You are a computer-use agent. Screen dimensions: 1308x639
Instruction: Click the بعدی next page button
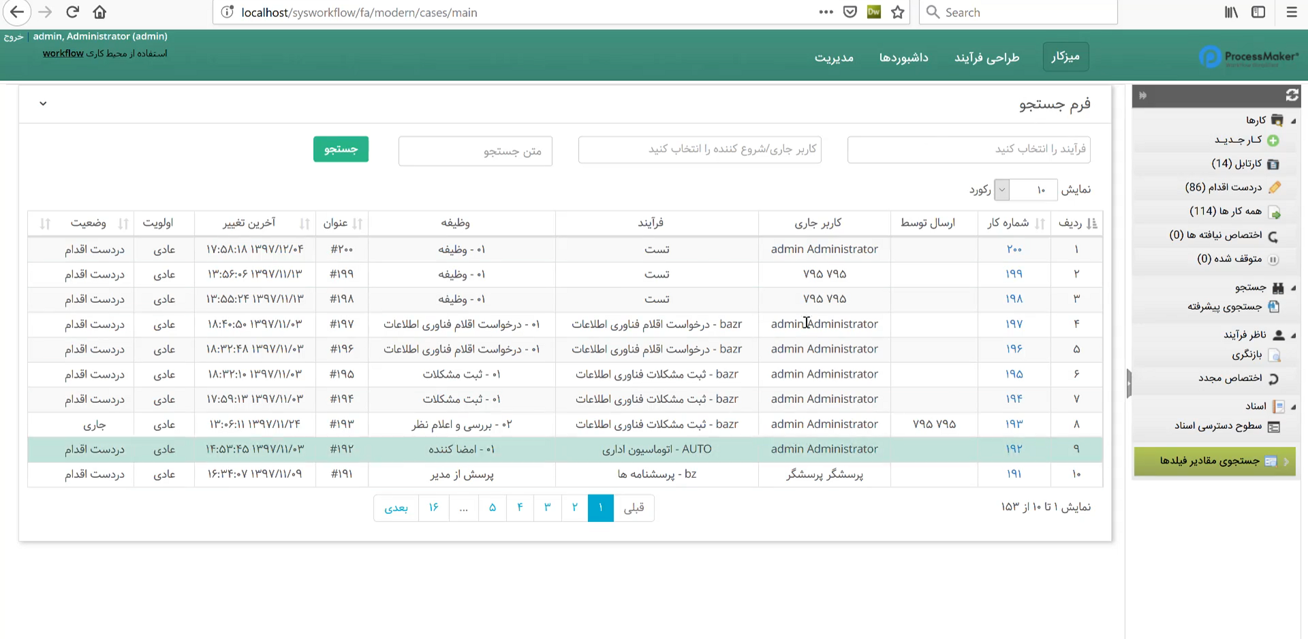click(396, 508)
